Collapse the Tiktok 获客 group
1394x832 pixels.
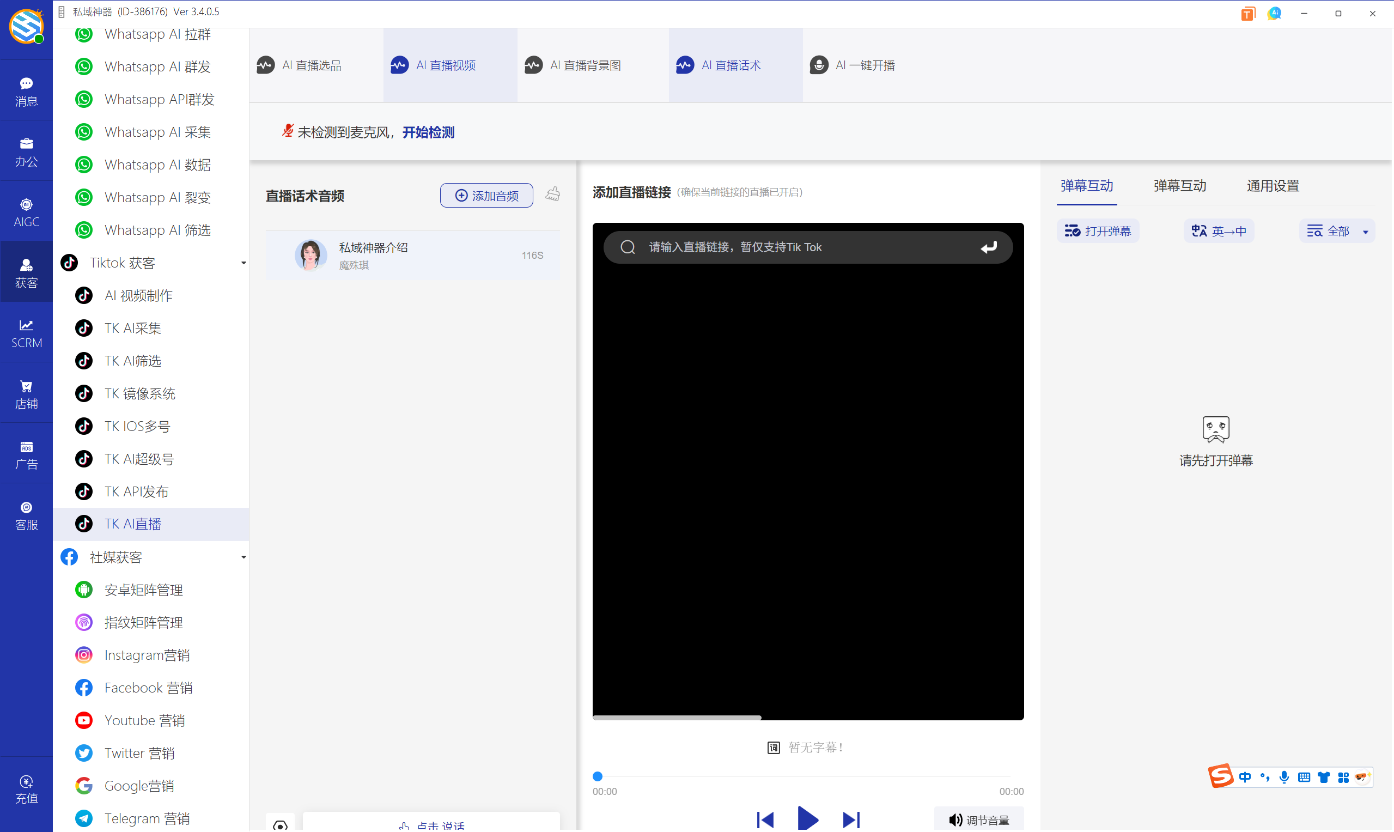(244, 263)
